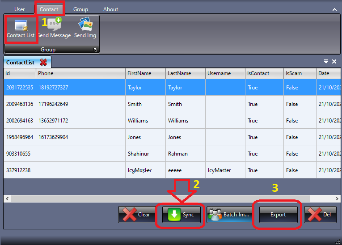The image size is (342, 245).
Task: Switch to the User ribbon tab
Action: coord(20,9)
